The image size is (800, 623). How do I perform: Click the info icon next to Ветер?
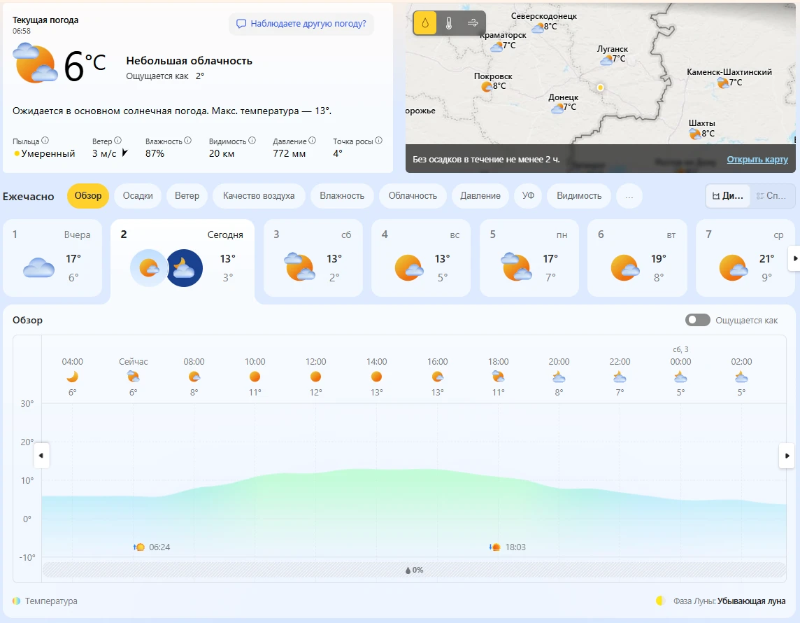click(118, 141)
